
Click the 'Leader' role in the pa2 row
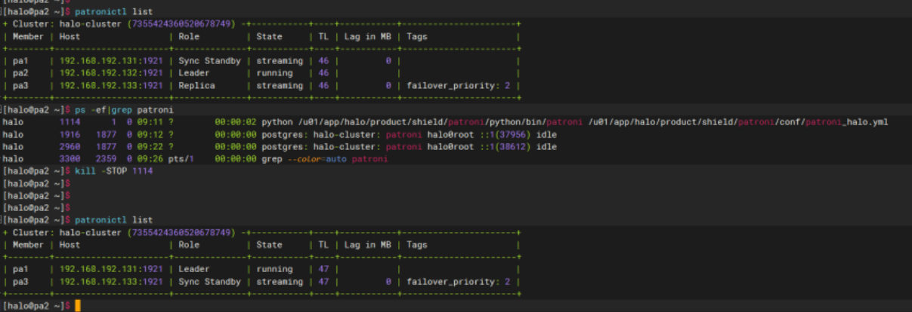click(x=194, y=73)
